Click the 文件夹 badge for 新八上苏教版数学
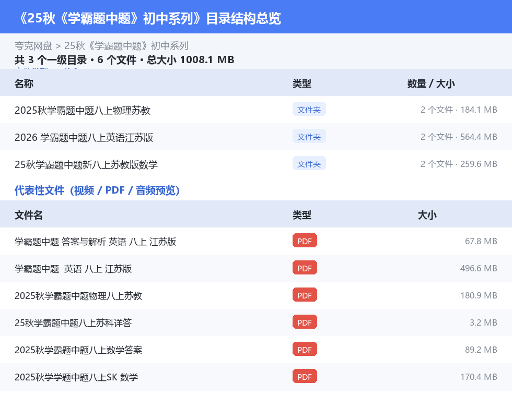 (309, 164)
